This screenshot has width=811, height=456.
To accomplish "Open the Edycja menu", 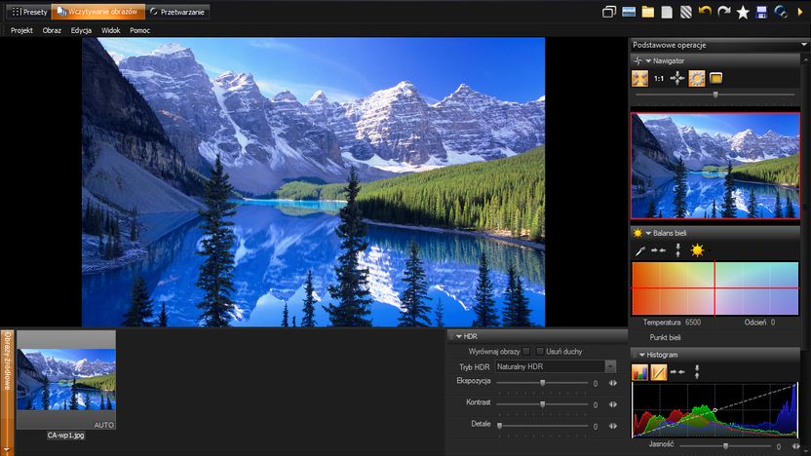I will coord(81,30).
